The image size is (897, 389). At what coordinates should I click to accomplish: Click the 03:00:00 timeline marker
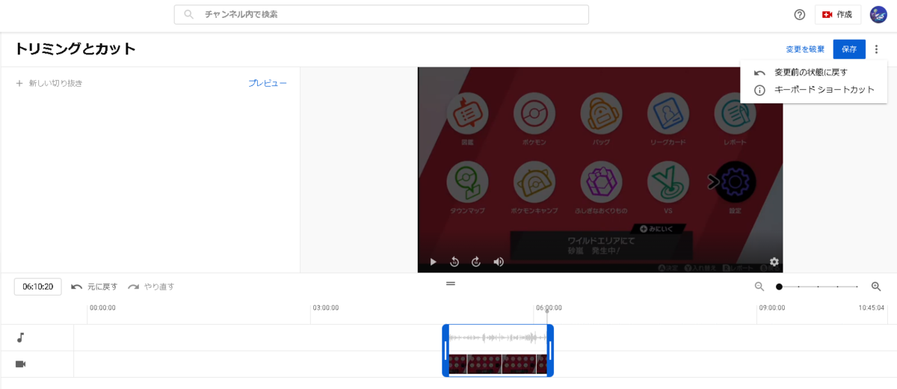tap(326, 307)
